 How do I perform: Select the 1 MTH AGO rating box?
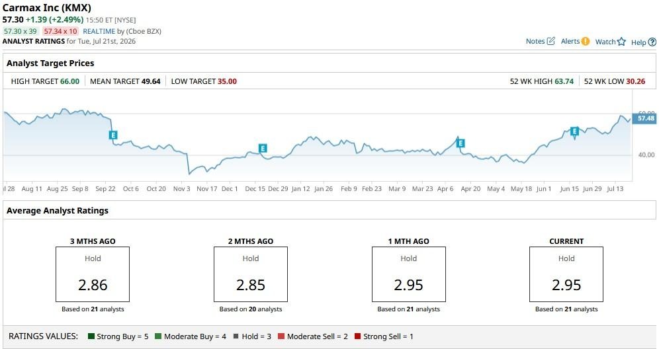[x=408, y=274]
